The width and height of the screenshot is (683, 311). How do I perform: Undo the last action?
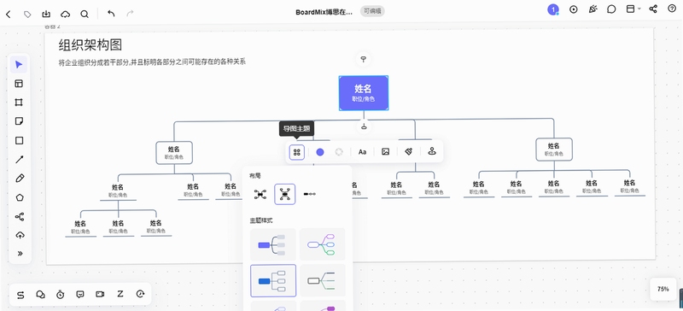[x=111, y=14]
